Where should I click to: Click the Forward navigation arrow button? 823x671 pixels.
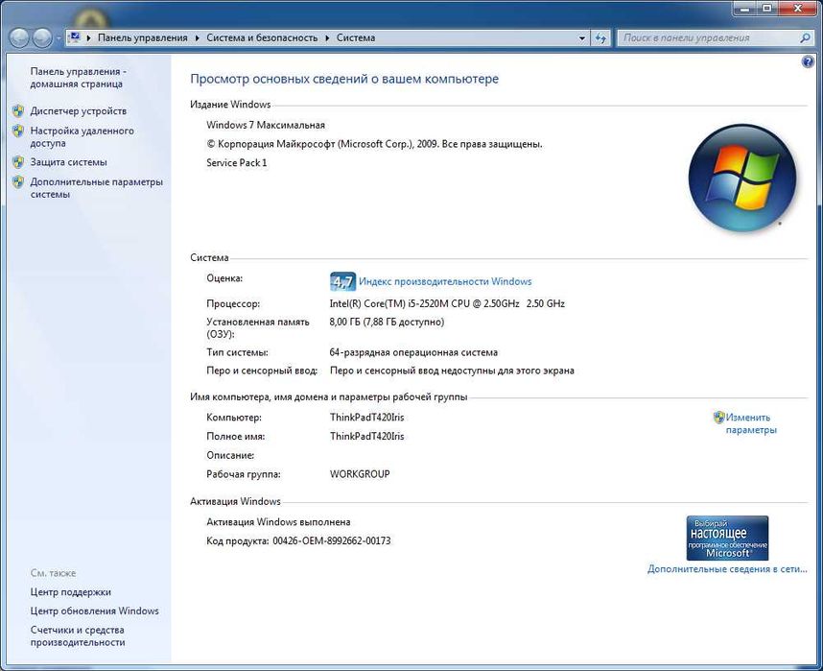click(x=41, y=37)
